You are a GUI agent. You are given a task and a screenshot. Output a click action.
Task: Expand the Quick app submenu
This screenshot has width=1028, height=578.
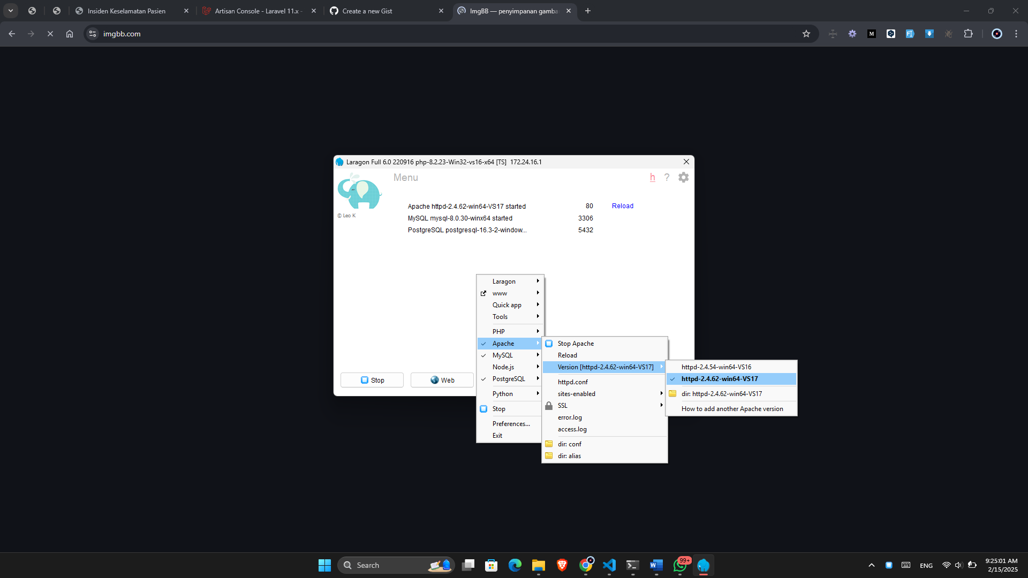509,305
